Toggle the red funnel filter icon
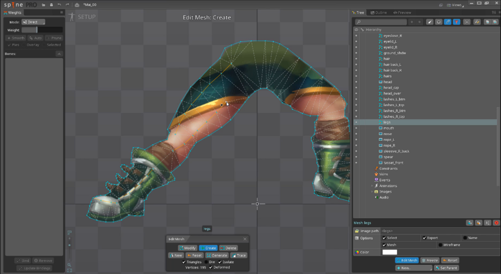The width and height of the screenshot is (501, 274). [x=457, y=22]
